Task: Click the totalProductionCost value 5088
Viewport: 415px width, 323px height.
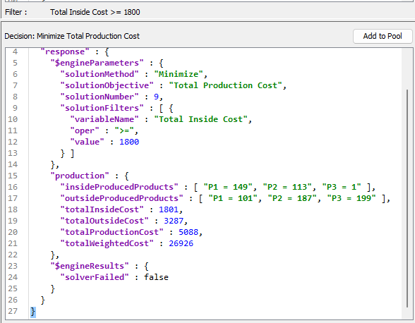Action: (188, 232)
